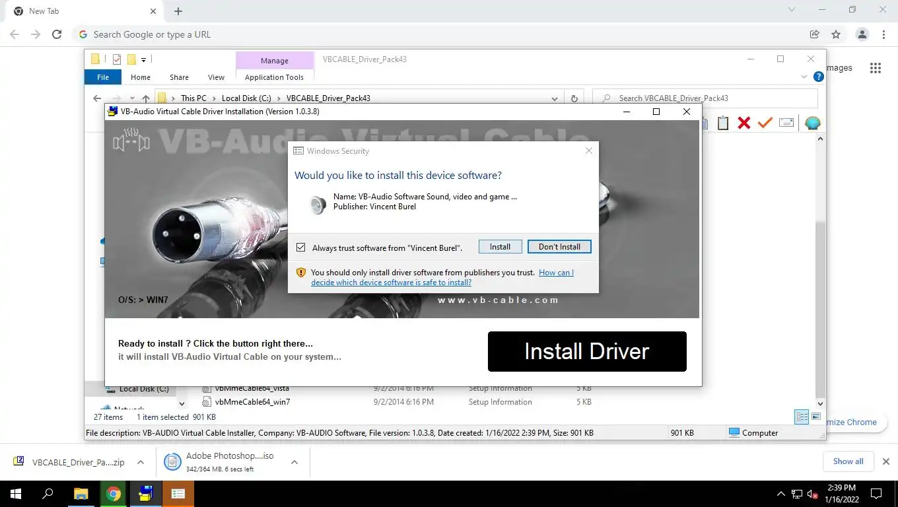This screenshot has height=507, width=898.
Task: Switch to Details view icon in Explorer
Action: [x=802, y=417]
